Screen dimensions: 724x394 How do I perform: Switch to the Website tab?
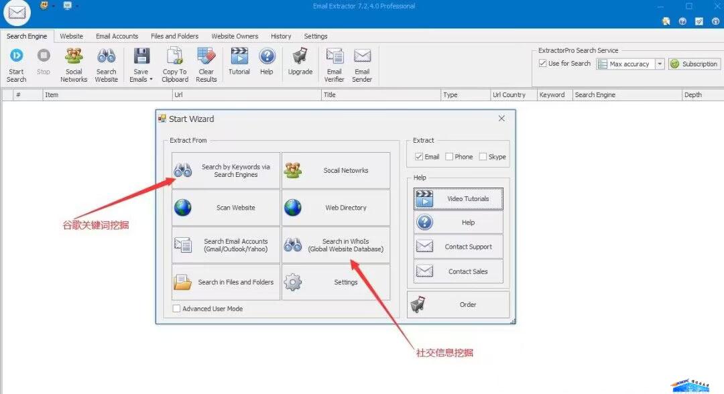72,36
